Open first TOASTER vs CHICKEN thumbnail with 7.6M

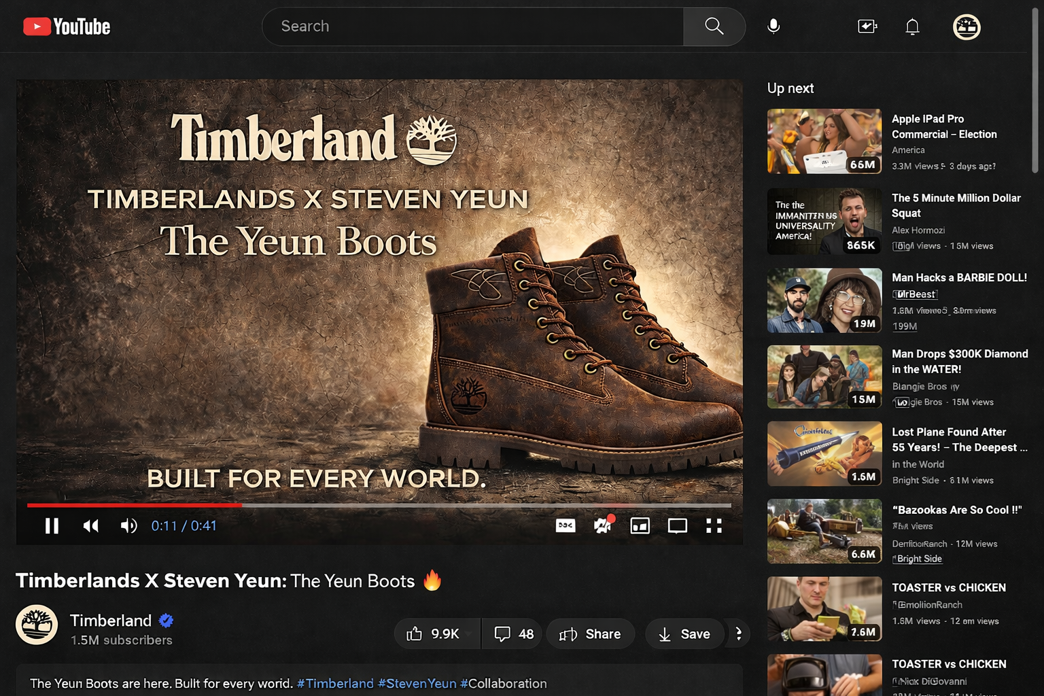(x=824, y=609)
